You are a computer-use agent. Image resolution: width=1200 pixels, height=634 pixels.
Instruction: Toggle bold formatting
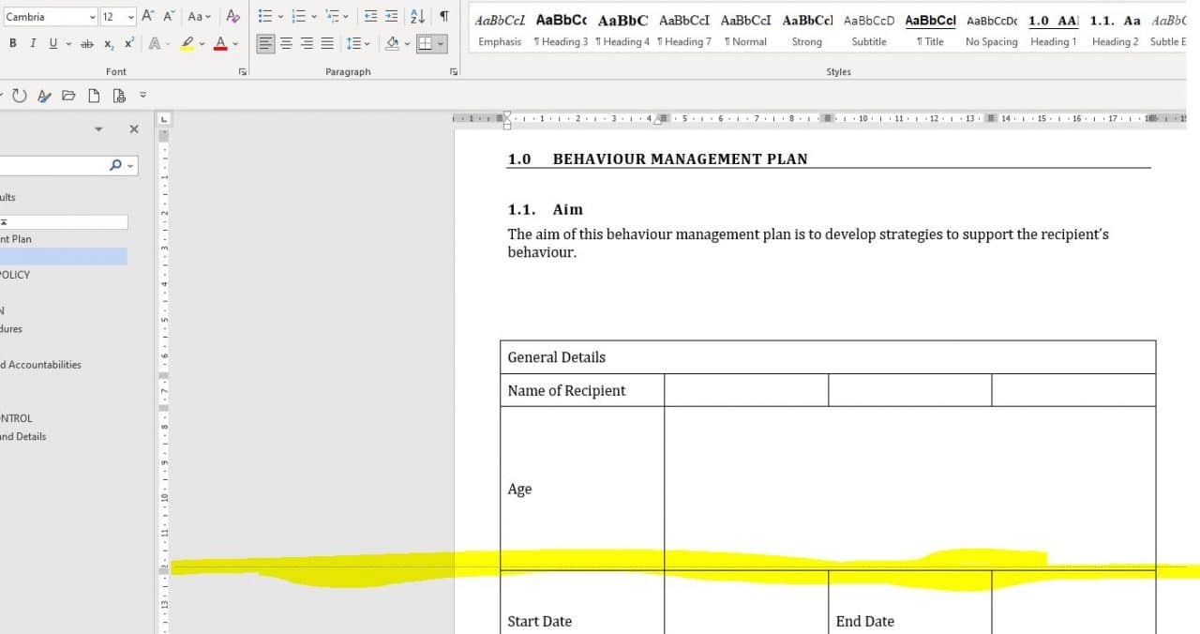pos(13,42)
